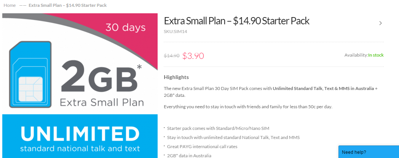The image size is (399, 158).
Task: Click bold Unlimited Standard Talk, Text text
Action: click(x=323, y=88)
